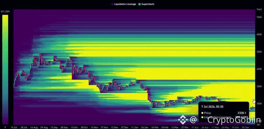
Task: Click the 14 Aug date label
Action: (x=34, y=128)
